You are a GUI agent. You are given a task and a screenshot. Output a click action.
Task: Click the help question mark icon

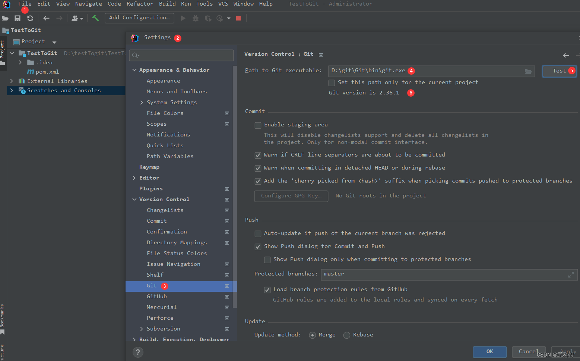coord(138,352)
